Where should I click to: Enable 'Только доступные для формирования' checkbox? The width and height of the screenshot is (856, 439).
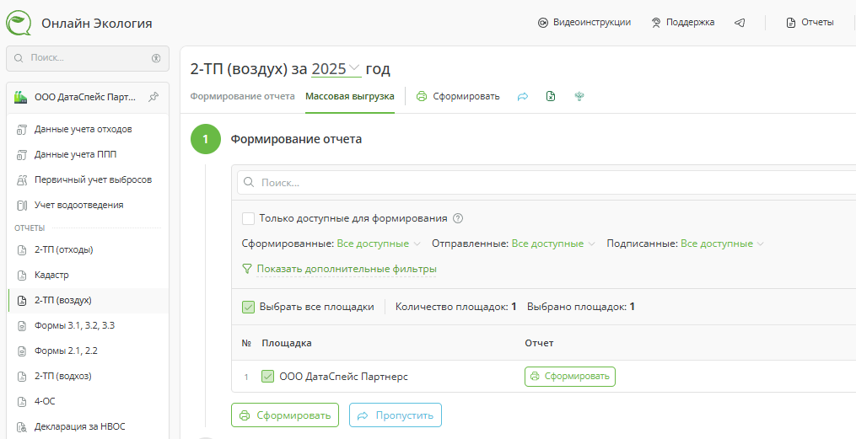tap(248, 218)
